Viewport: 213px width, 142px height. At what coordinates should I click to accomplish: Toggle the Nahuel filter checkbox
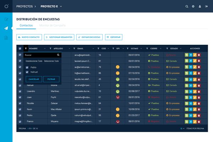27,72
